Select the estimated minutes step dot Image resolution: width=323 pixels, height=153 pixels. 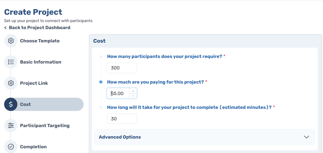(101, 107)
